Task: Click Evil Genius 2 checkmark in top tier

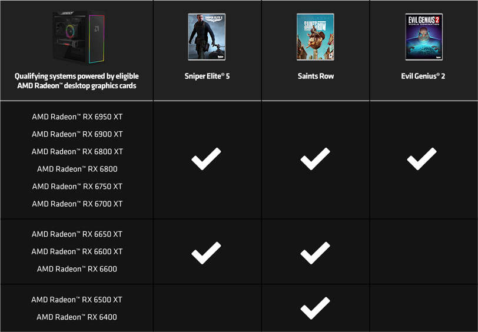Action: point(422,159)
